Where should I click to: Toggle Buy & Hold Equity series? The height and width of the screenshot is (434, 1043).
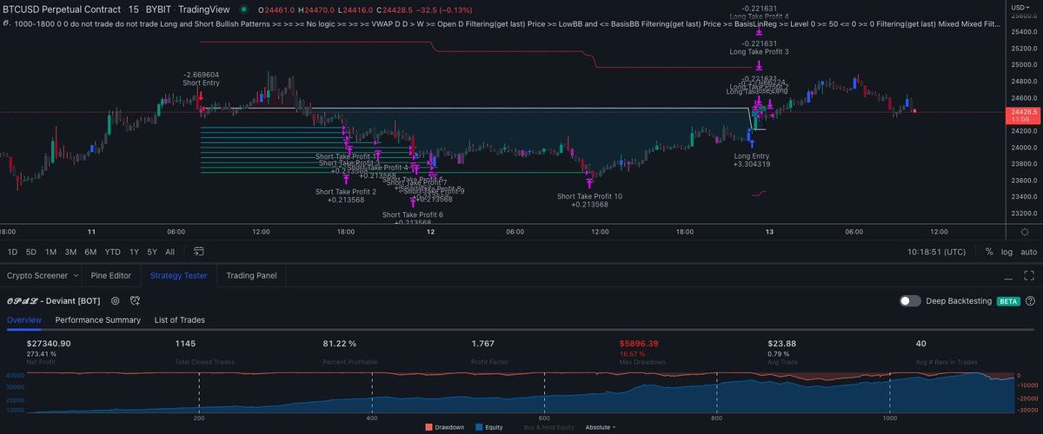tap(548, 427)
